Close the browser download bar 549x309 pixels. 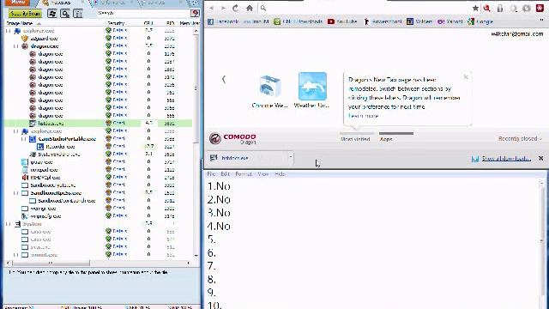click(x=540, y=158)
